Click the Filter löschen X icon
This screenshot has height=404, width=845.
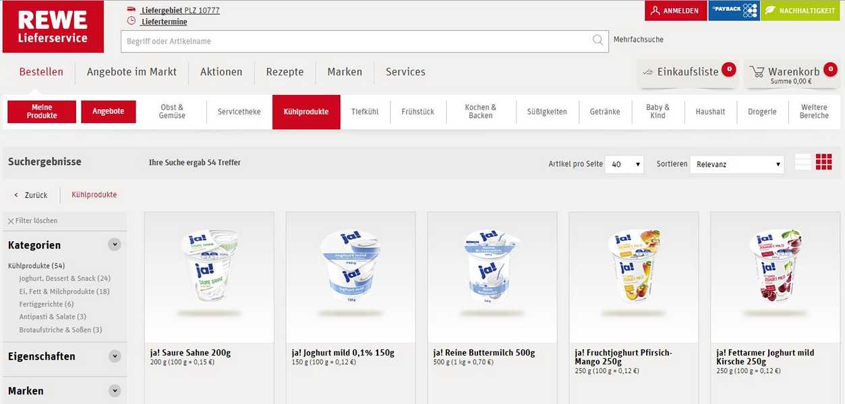coord(11,221)
